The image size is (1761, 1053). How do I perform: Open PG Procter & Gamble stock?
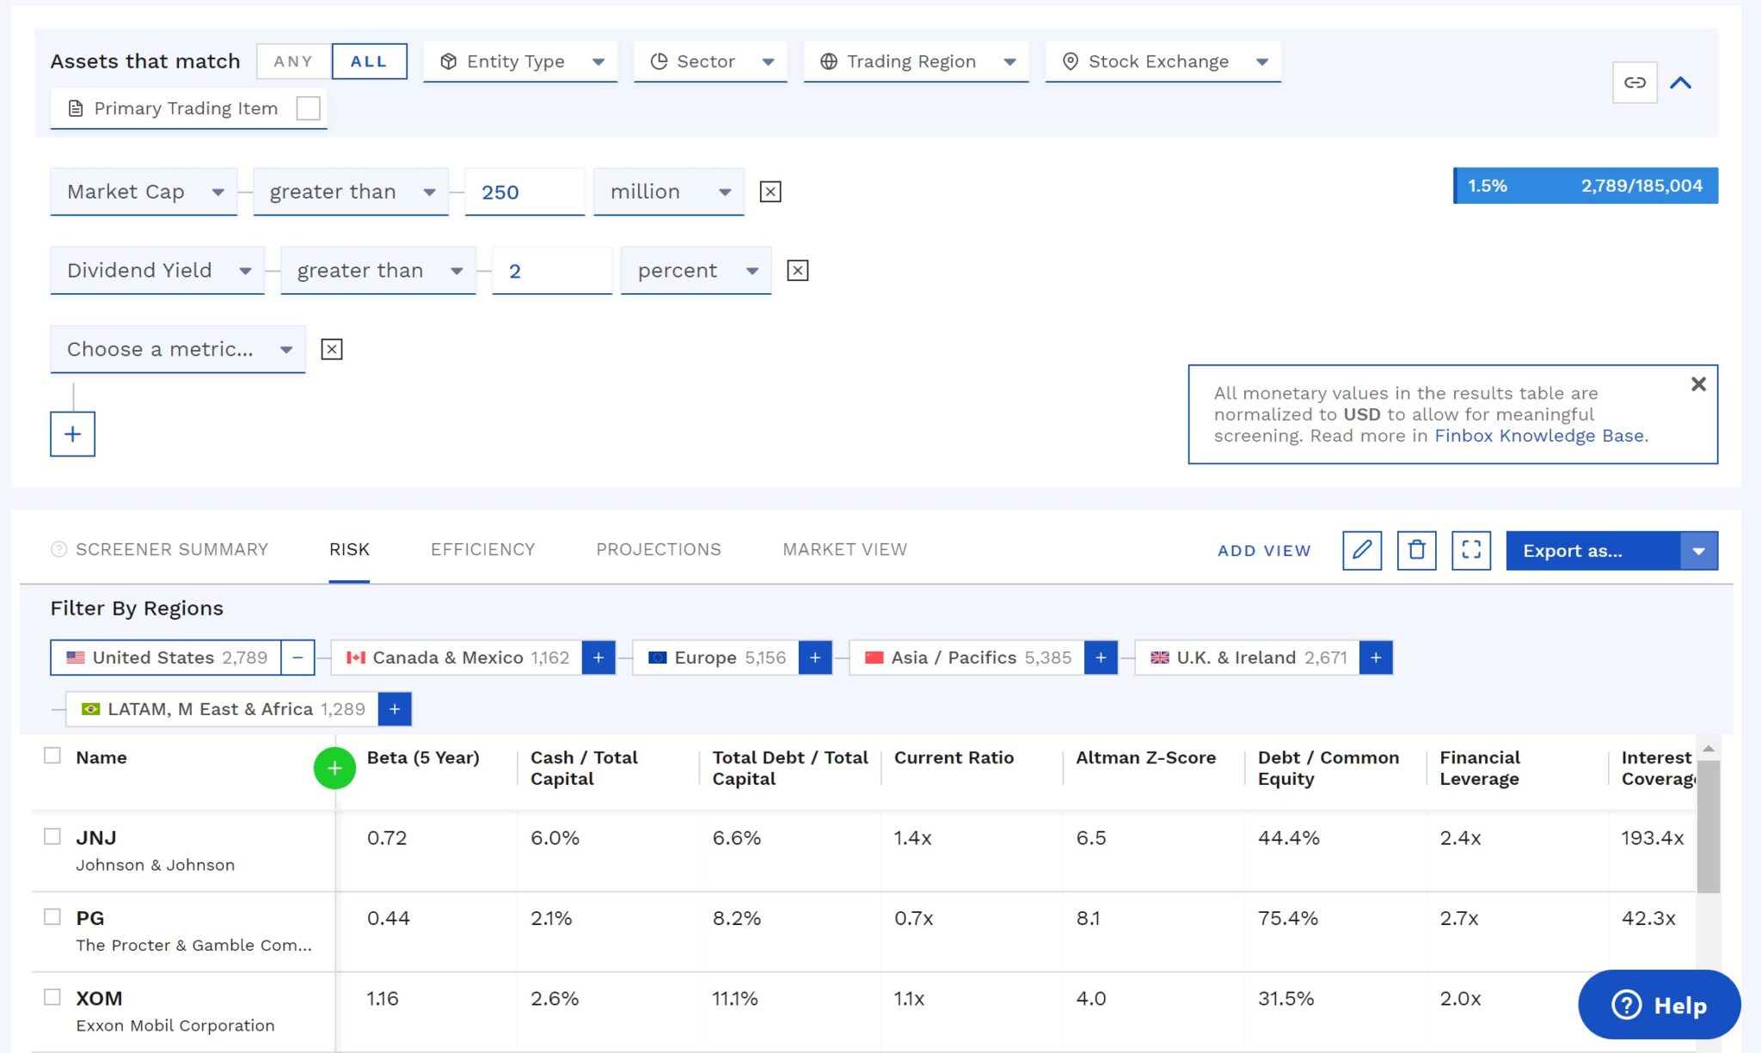point(193,931)
